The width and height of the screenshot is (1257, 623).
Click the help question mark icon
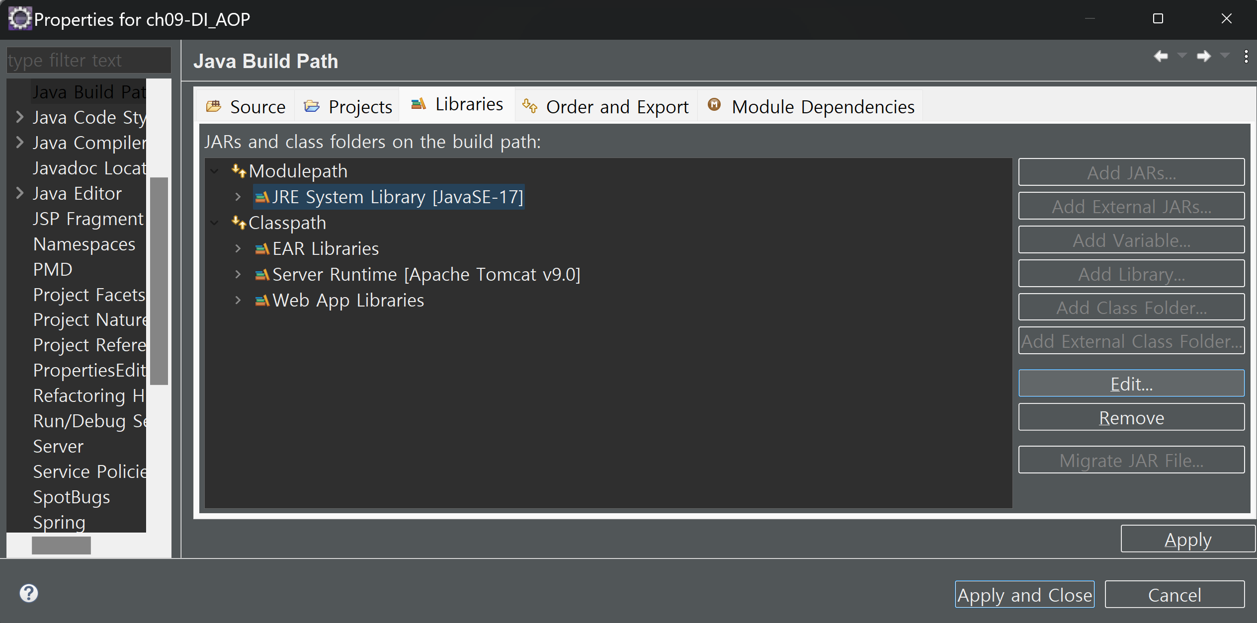pyautogui.click(x=29, y=593)
